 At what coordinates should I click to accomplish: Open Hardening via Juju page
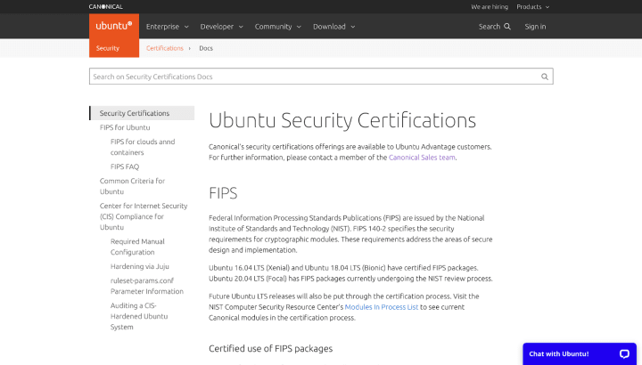[x=140, y=266]
